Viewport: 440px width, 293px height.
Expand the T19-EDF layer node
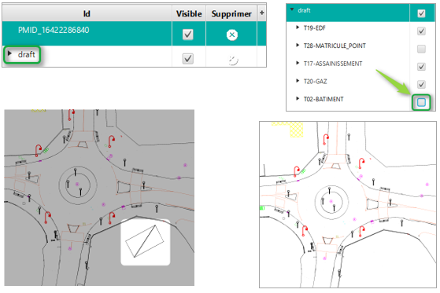298,27
